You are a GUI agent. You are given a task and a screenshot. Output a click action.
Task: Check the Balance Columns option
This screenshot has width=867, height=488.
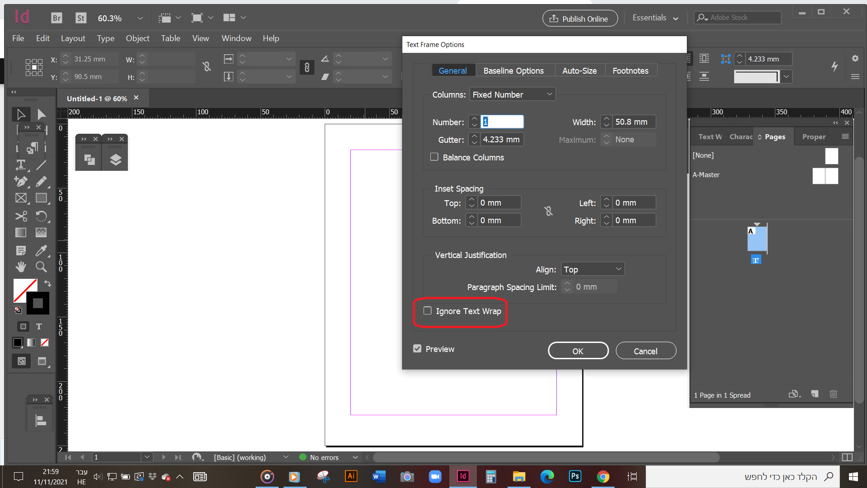point(434,157)
